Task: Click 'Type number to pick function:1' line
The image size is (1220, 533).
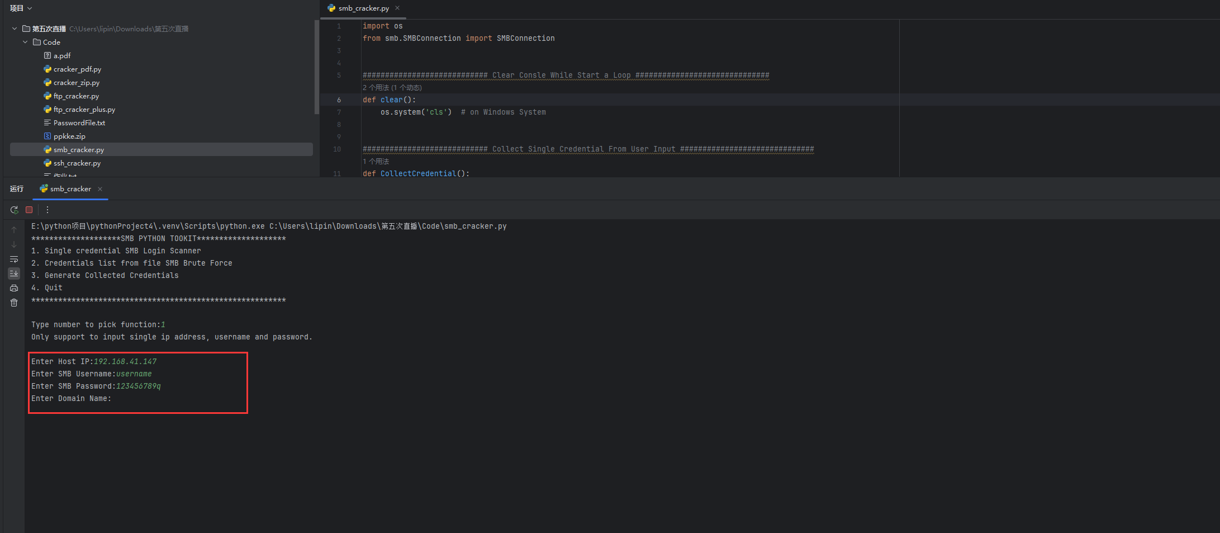Action: pyautogui.click(x=98, y=324)
